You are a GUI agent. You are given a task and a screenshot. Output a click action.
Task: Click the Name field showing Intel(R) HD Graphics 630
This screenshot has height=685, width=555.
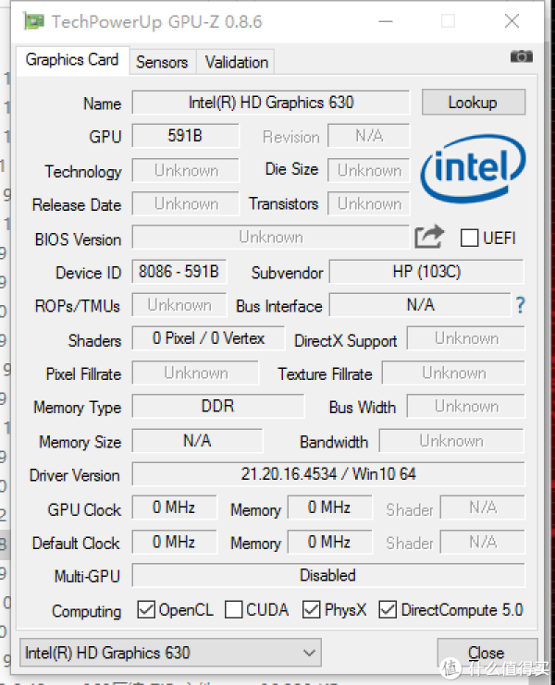[271, 103]
